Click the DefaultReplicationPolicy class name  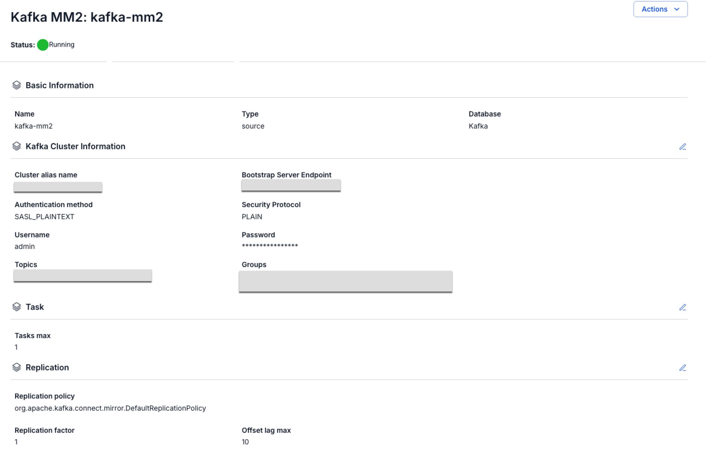tap(110, 408)
